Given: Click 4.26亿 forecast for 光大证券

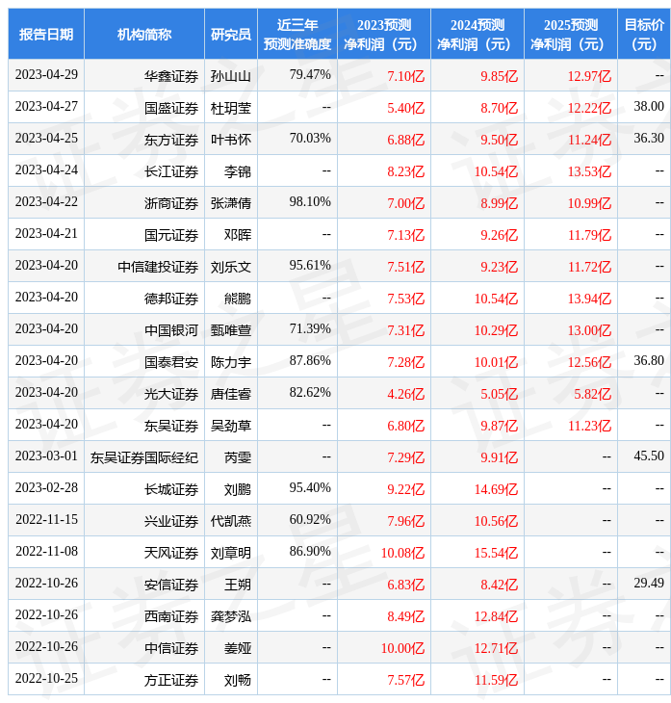Looking at the screenshot, I should click(405, 395).
